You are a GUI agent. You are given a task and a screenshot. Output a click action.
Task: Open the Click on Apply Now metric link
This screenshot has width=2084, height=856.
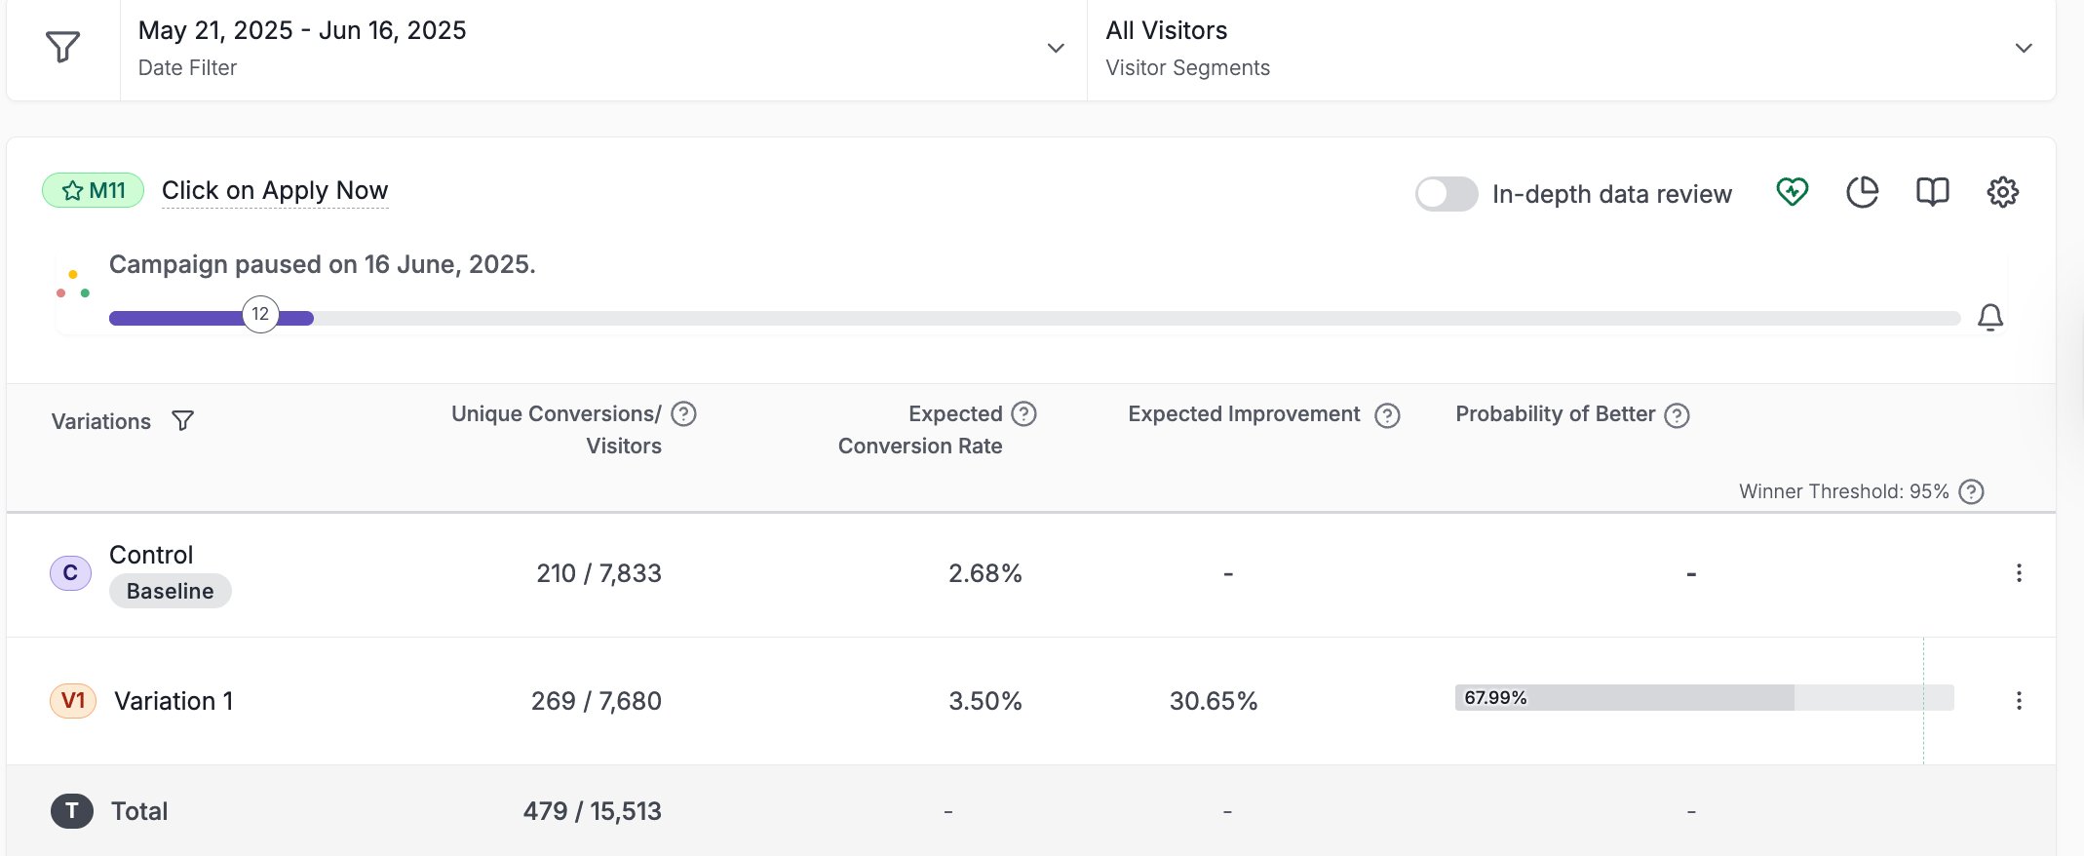(275, 190)
